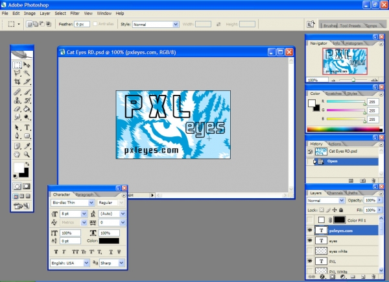Viewport: 389px width, 282px height.
Task: Choose the Clone Stamp tool
Action: tap(17, 101)
